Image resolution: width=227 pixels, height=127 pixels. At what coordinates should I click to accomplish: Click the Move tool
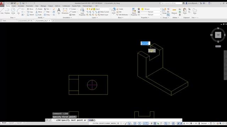pyautogui.click(x=30, y=9)
